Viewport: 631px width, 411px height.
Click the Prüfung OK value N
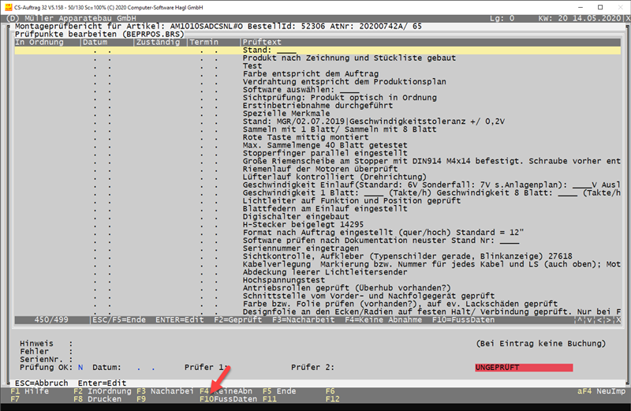click(x=80, y=368)
